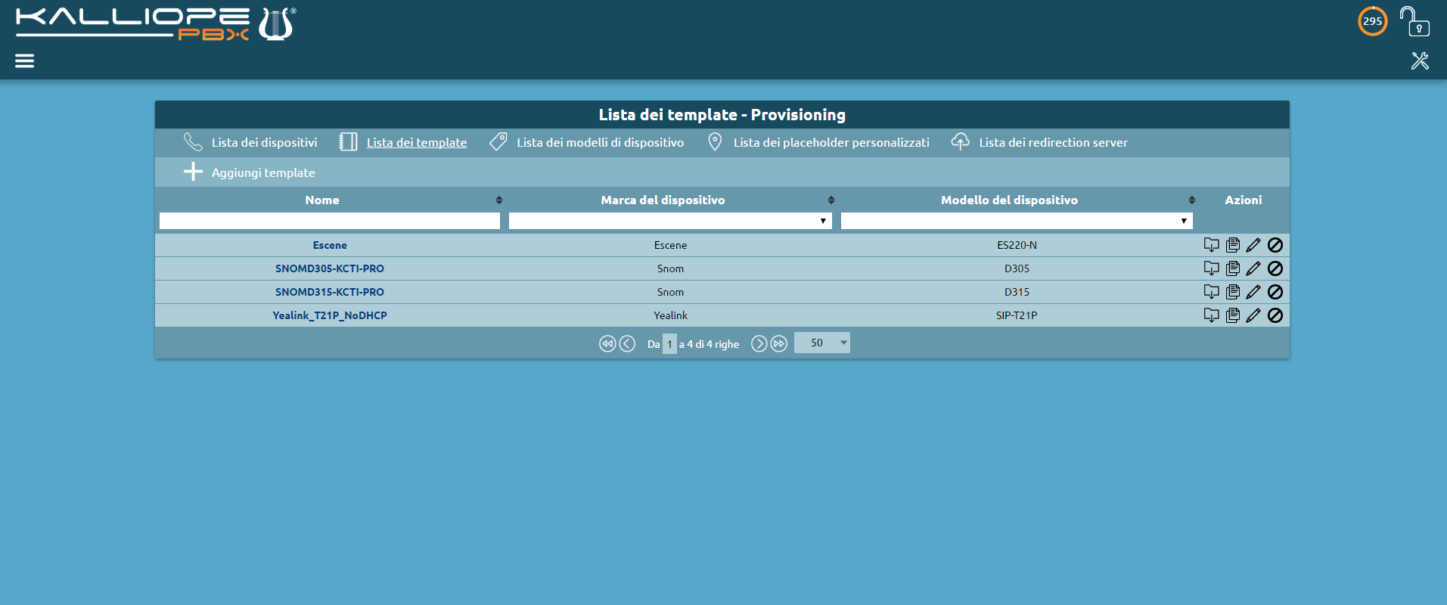Click the open padlock icon

[x=1414, y=21]
